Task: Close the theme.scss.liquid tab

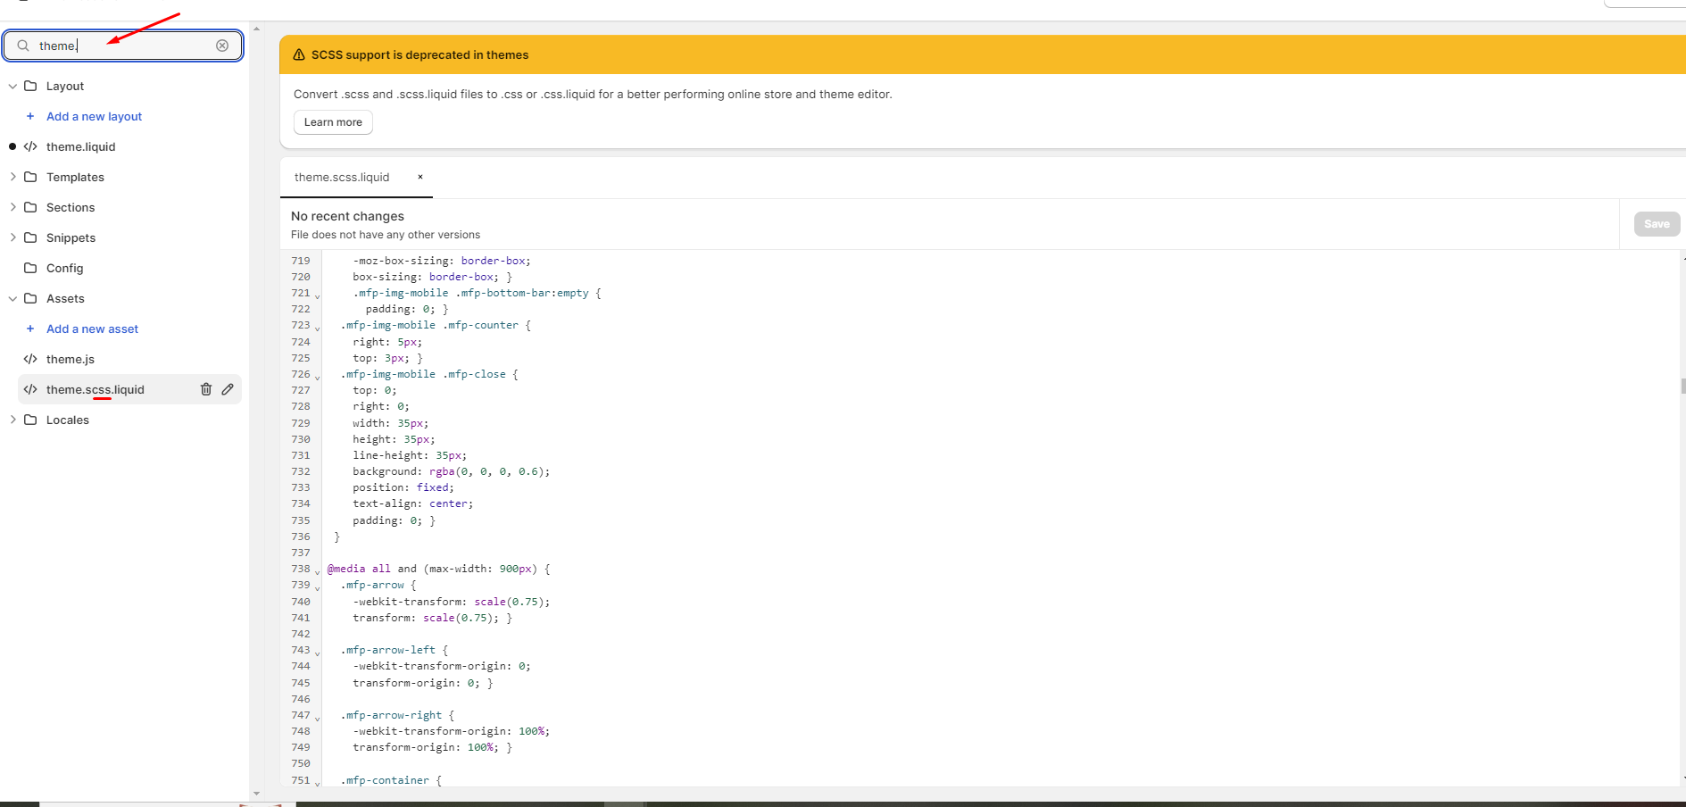Action: point(420,177)
